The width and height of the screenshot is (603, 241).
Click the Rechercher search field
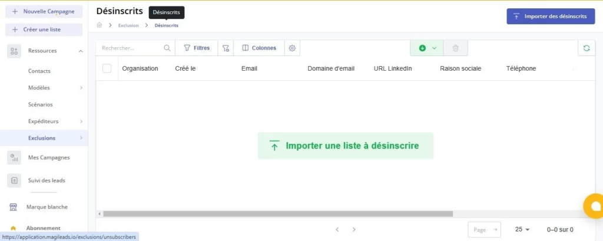click(131, 48)
